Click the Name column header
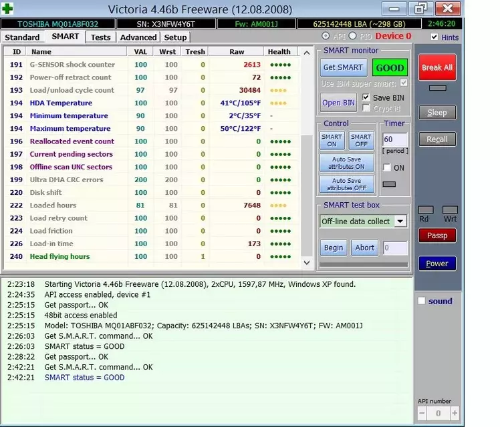 click(76, 51)
